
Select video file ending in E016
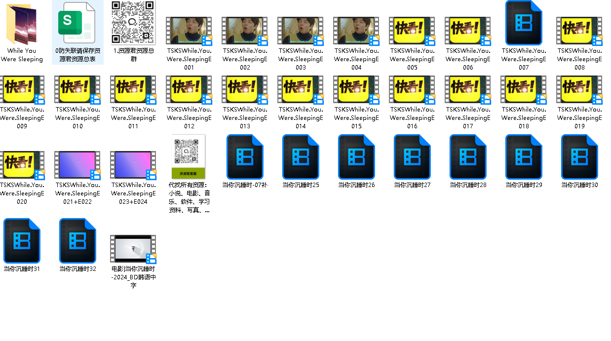[x=412, y=89]
